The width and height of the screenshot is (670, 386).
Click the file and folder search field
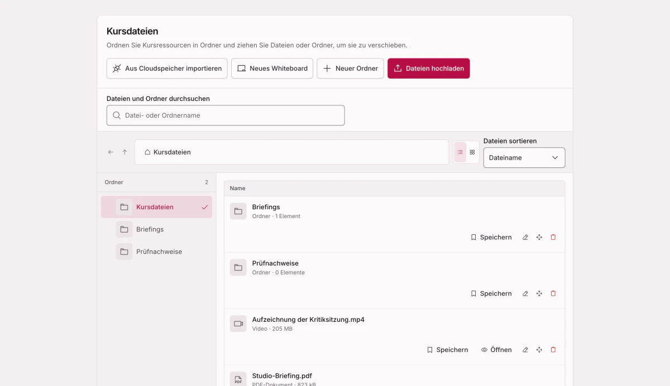click(226, 115)
